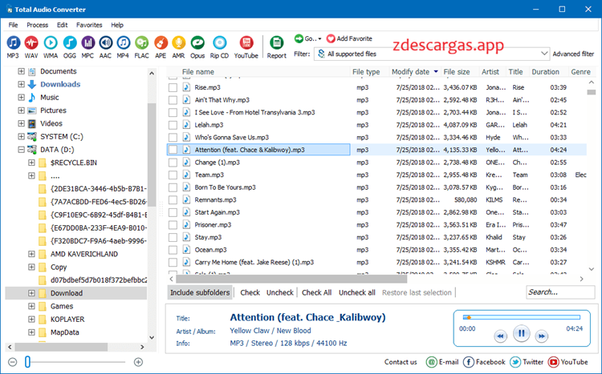The width and height of the screenshot is (602, 374).
Task: Check the box for Ain't That Why.mp3
Action: pos(173,100)
